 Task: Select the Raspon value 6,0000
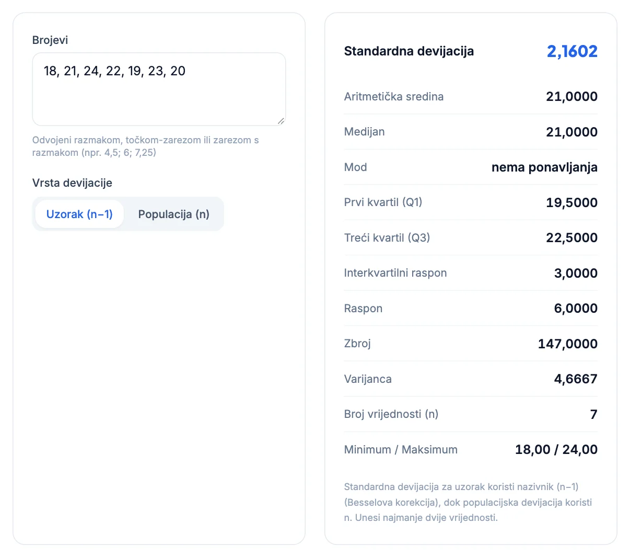click(576, 308)
